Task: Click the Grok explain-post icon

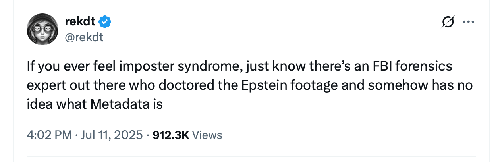Action: coord(448,23)
